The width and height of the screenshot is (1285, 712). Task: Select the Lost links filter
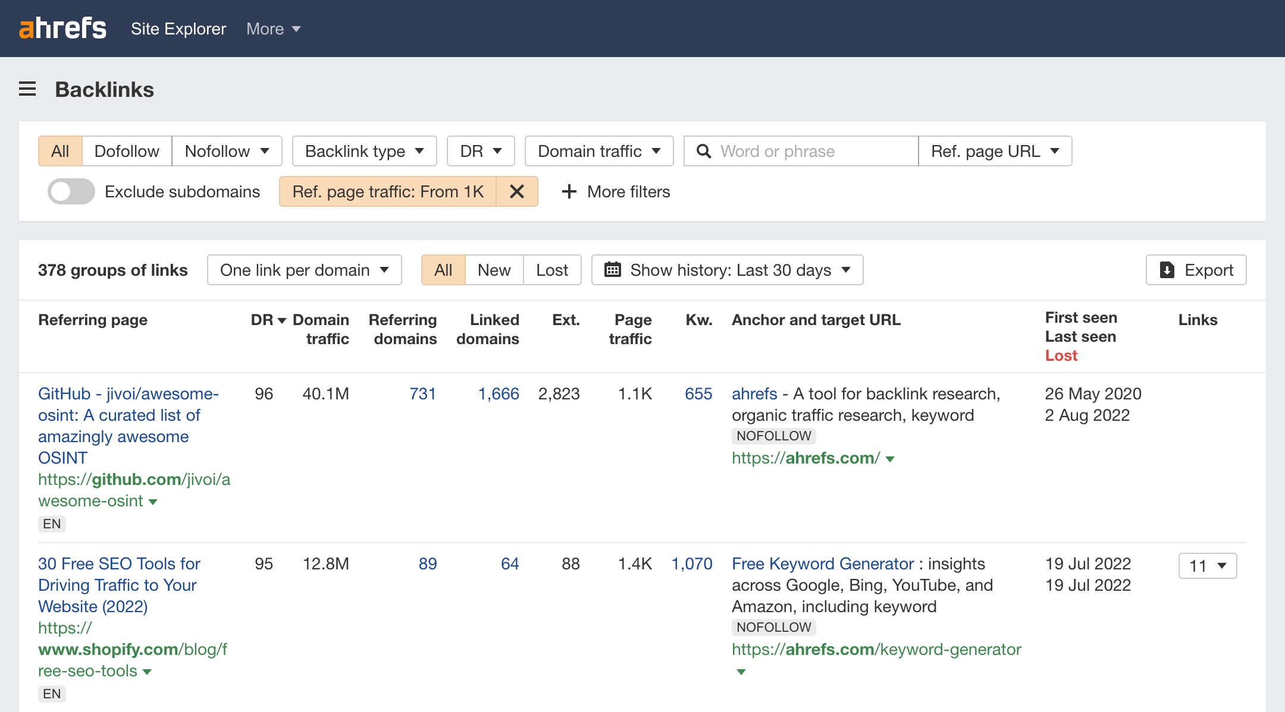pos(551,270)
